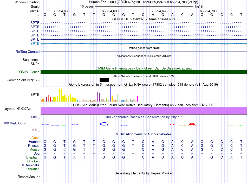
Task: Click the 'Sequences' publications label
Action: pos(31,60)
